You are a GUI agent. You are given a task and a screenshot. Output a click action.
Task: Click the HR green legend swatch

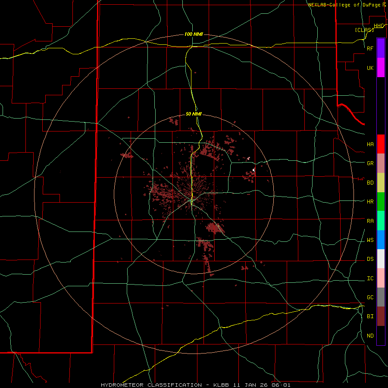point(381,202)
